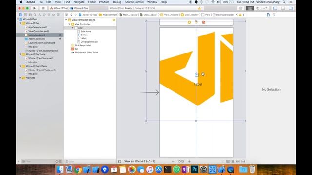The width and height of the screenshot is (312, 175).
Task: Open the Editor menu
Action: click(92, 2)
